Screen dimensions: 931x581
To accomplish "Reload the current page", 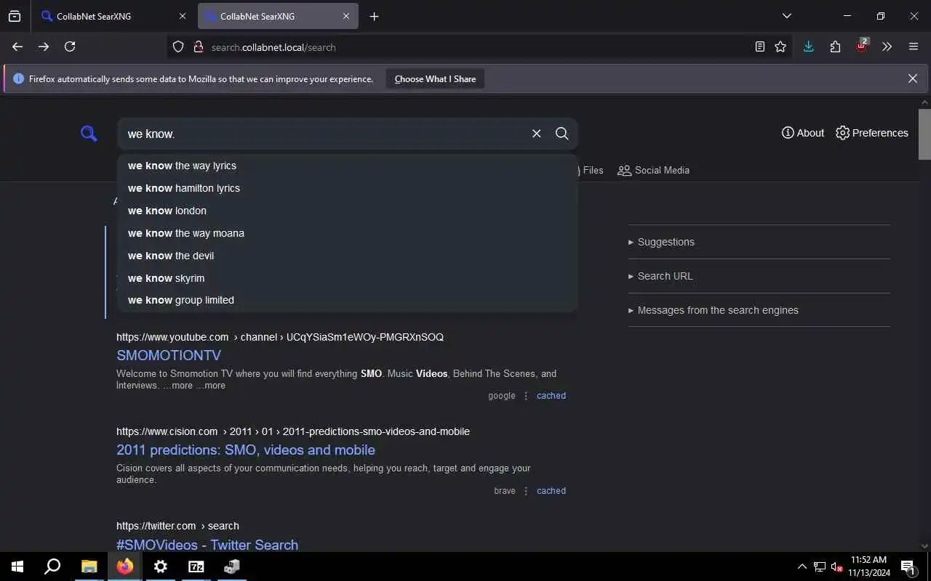I will (70, 46).
